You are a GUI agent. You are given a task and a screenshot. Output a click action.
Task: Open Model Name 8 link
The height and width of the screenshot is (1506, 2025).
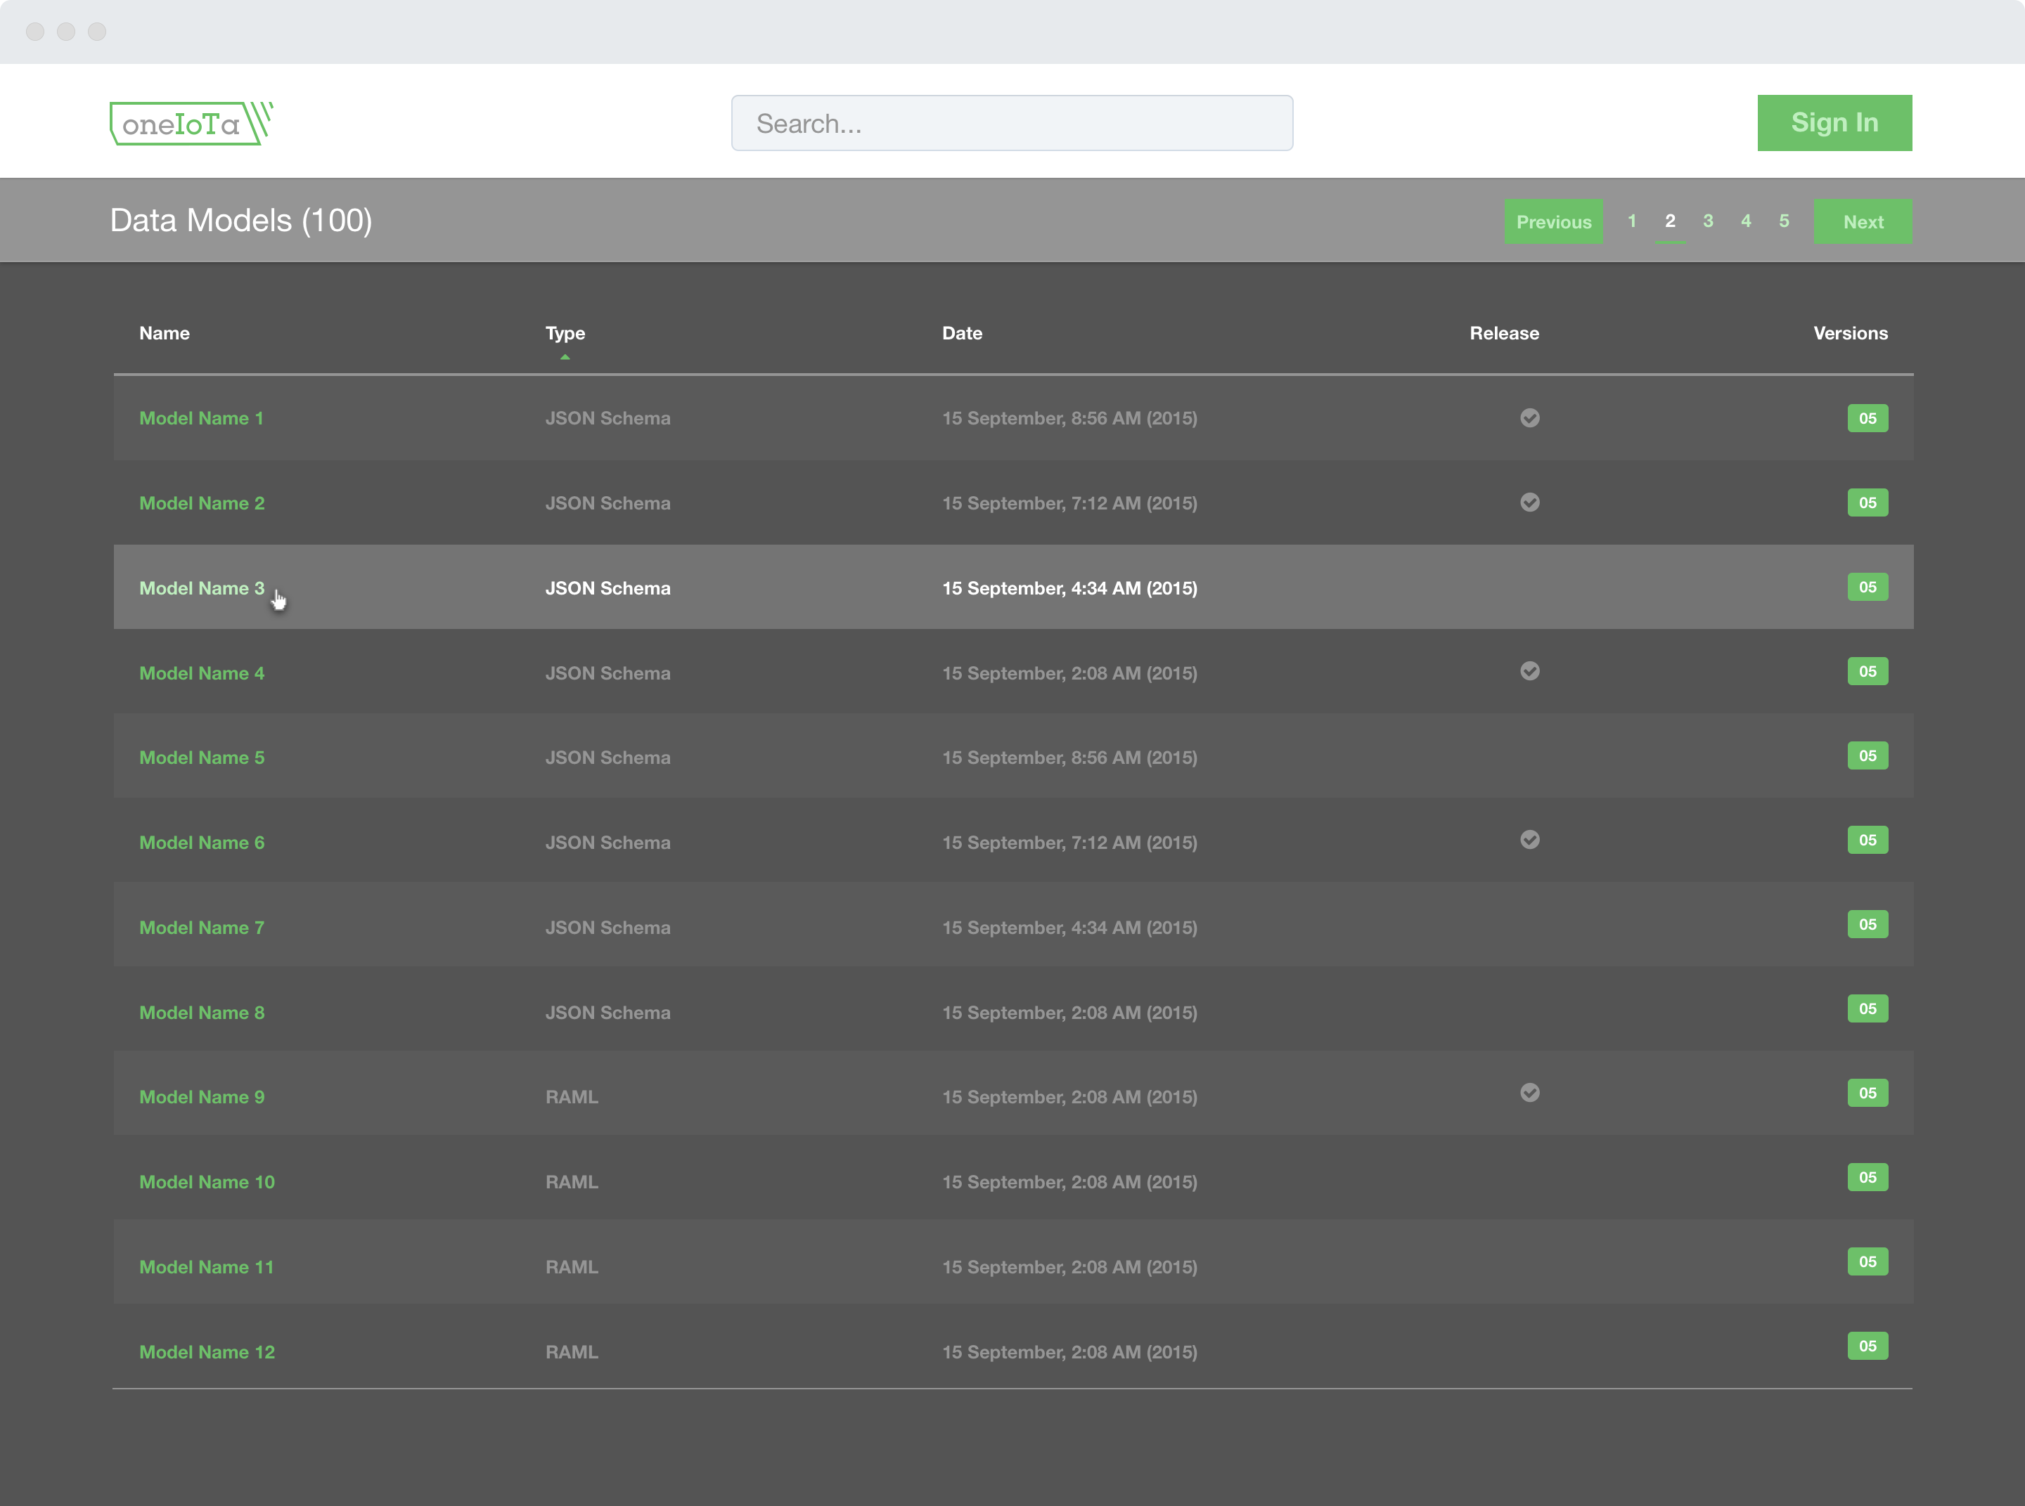click(202, 1012)
